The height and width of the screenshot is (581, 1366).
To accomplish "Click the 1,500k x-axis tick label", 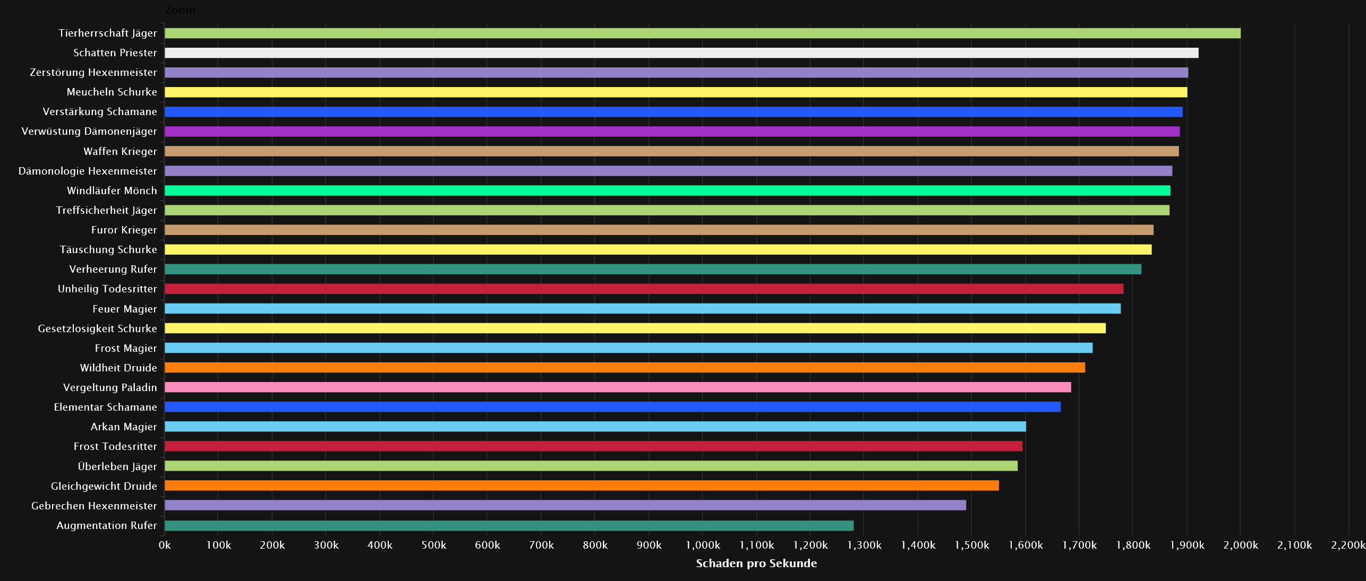I will point(972,545).
